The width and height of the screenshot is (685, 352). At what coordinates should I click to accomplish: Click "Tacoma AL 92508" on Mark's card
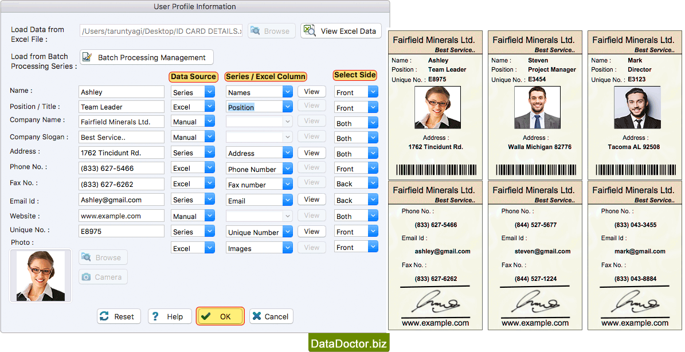click(x=634, y=147)
